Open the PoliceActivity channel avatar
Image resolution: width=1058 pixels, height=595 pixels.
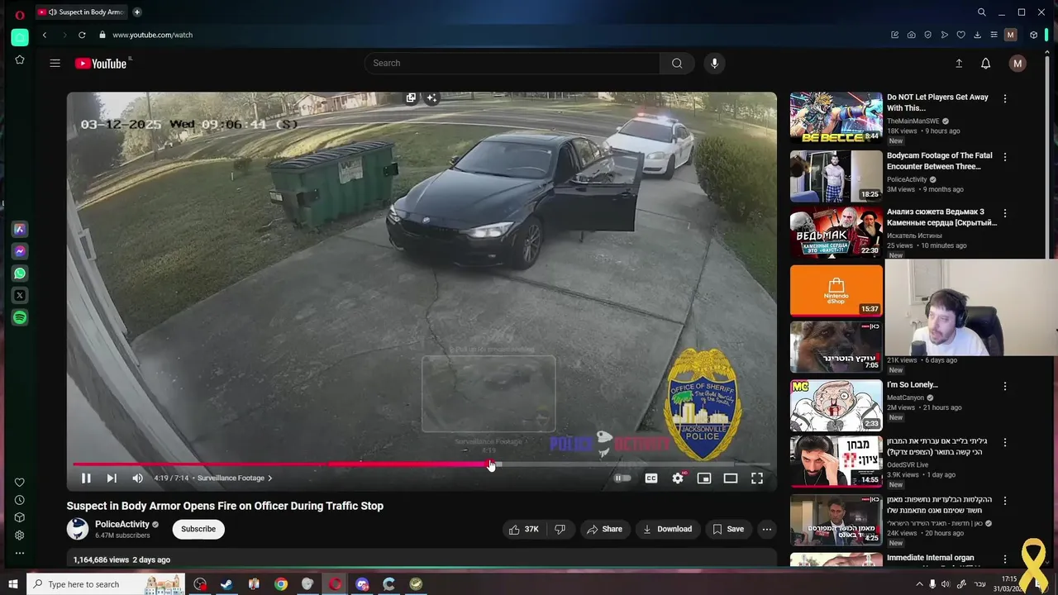point(78,529)
